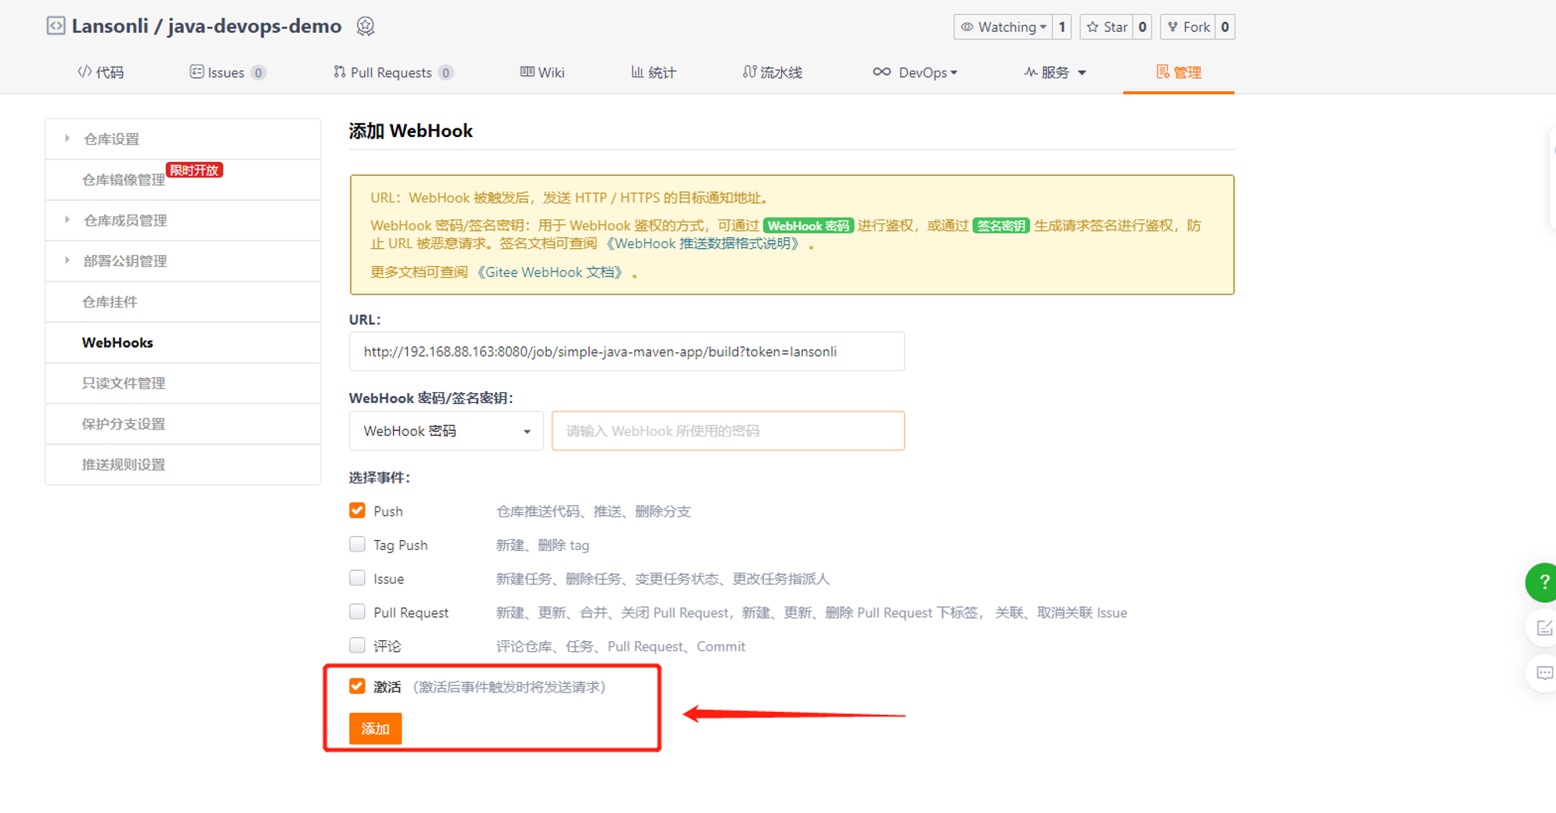Expand the 仓库设置 sidebar section
This screenshot has width=1556, height=813.
[184, 139]
